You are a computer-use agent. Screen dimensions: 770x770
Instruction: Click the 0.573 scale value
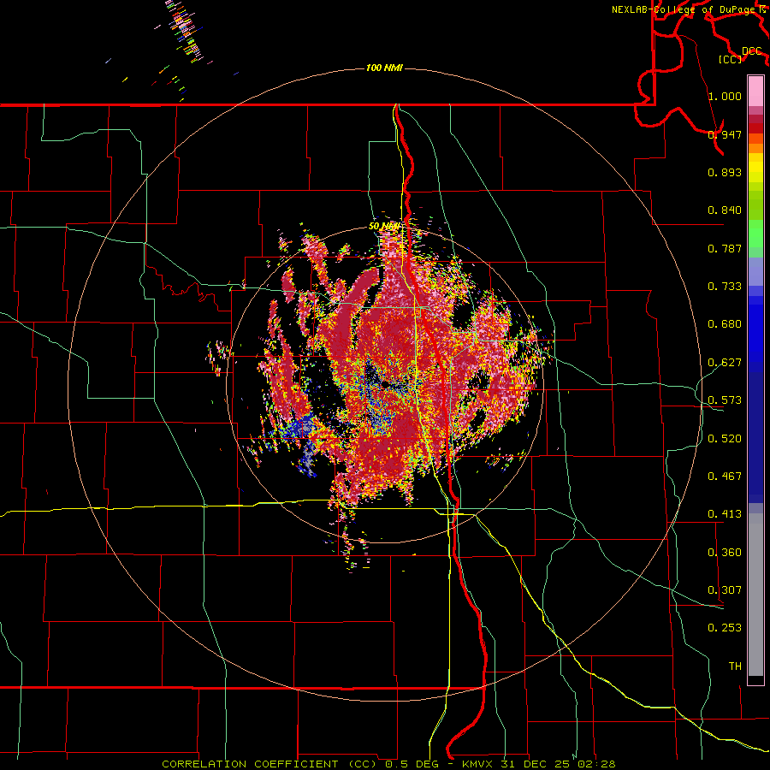pyautogui.click(x=725, y=400)
